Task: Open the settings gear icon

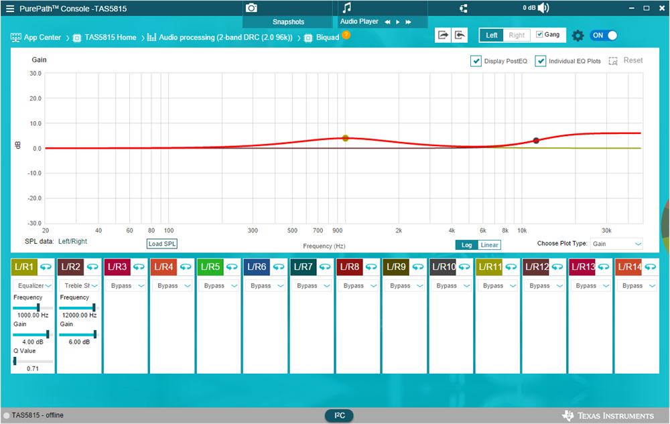Action: tap(578, 36)
